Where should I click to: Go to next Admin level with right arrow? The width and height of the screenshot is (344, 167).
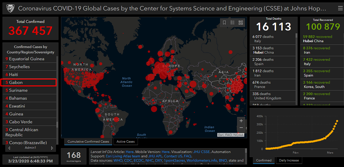click(52, 148)
